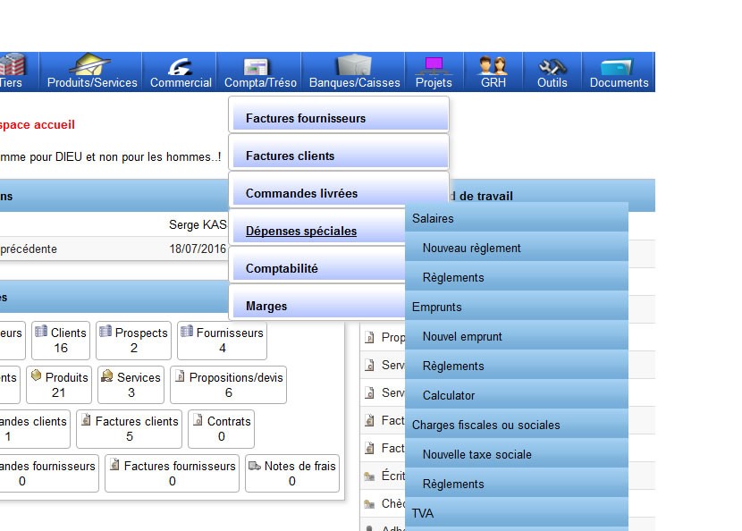The height and width of the screenshot is (531, 742).
Task: Open the Marges menu entry
Action: coord(317,302)
